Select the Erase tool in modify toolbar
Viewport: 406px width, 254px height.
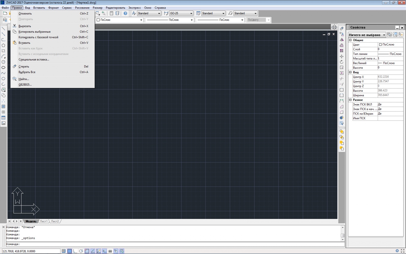[x=342, y=28]
